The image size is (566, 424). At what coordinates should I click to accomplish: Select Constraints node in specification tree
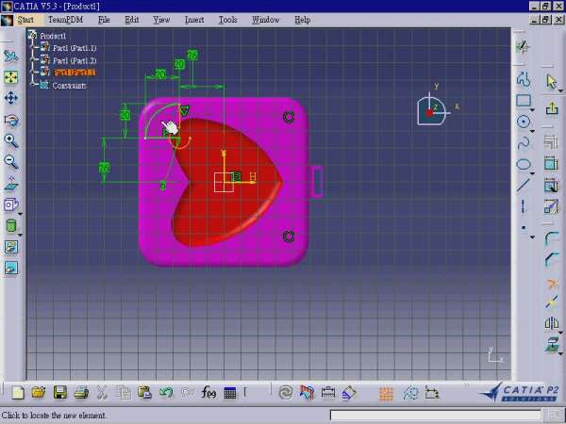pyautogui.click(x=69, y=86)
